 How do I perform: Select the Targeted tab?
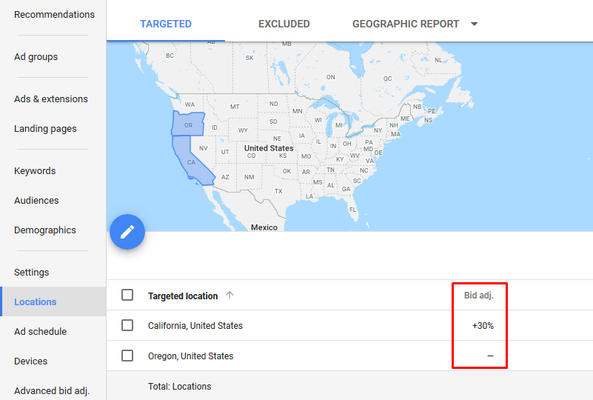click(x=166, y=24)
